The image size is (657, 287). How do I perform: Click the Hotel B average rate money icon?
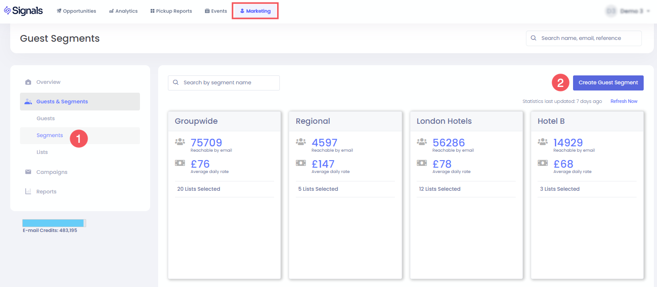point(542,163)
